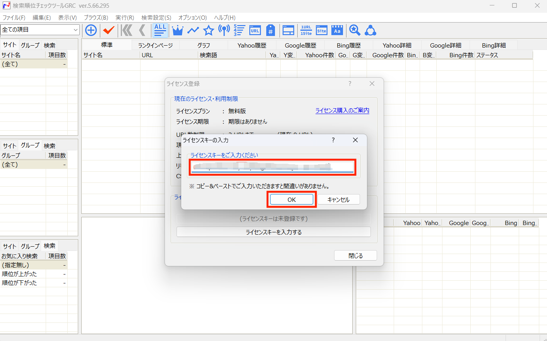The image size is (547, 341).
Task: Switch to the Google履歴 tab
Action: tap(300, 45)
